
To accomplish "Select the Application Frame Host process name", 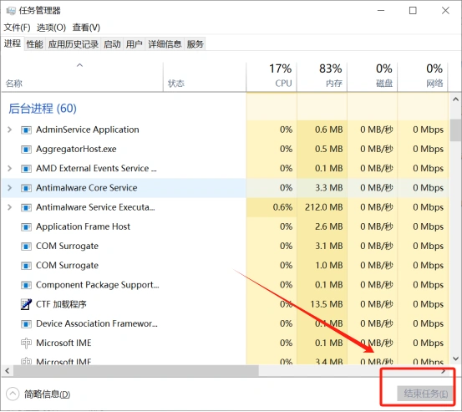I will pos(83,226).
